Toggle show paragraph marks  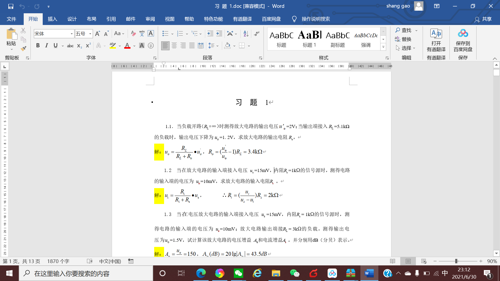pos(257,34)
